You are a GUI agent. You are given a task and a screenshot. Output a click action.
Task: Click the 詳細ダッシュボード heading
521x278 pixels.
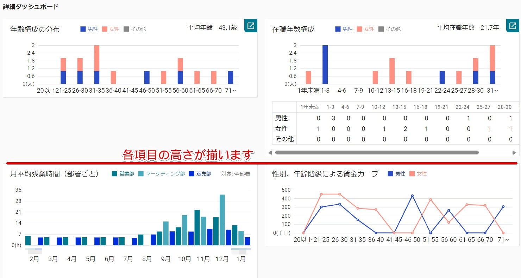click(x=31, y=7)
